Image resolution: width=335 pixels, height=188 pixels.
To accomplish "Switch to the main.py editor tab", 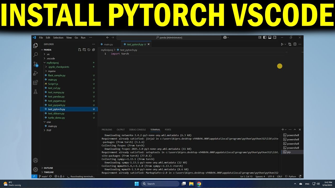I will pos(108,44).
